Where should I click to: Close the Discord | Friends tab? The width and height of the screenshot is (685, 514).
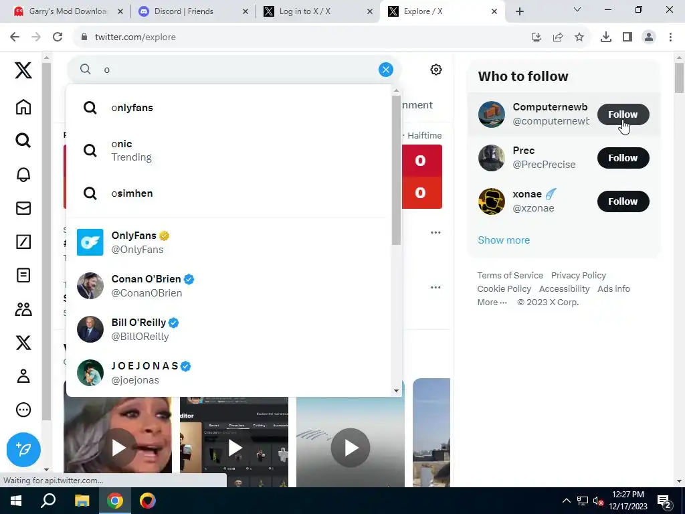(246, 11)
